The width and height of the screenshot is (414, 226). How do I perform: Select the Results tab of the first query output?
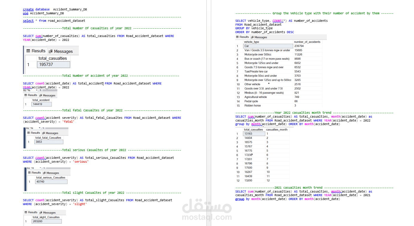click(36, 51)
